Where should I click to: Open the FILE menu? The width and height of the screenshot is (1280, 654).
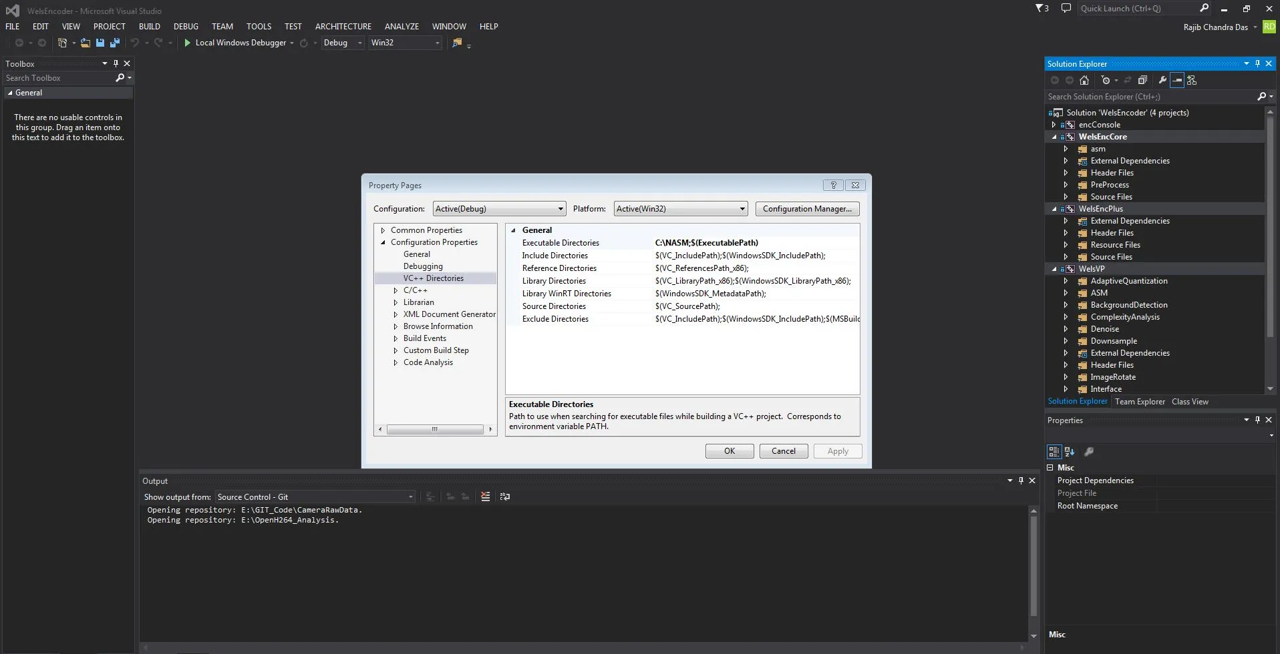pos(13,27)
